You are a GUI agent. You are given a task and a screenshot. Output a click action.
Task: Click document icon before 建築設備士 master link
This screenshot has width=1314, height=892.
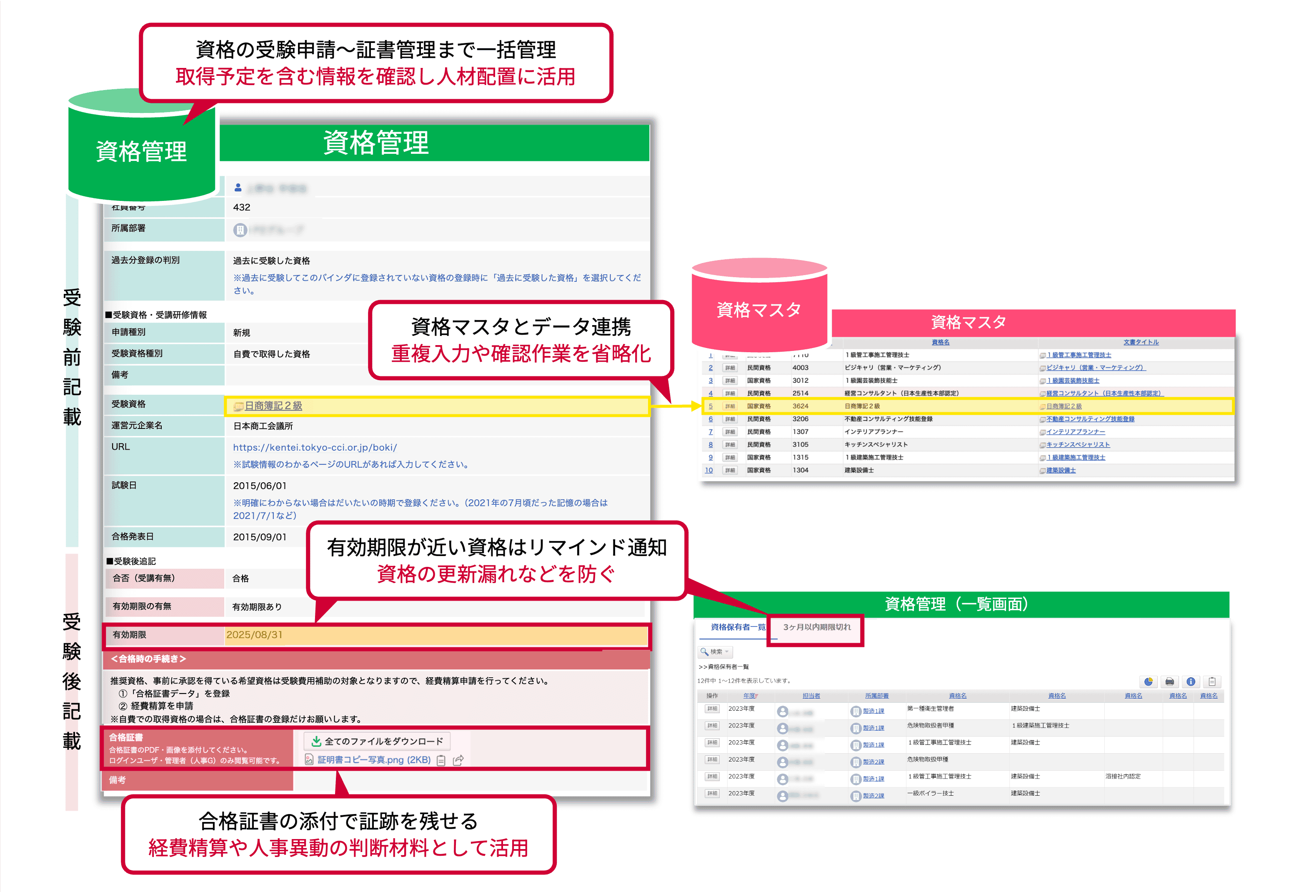[1043, 471]
